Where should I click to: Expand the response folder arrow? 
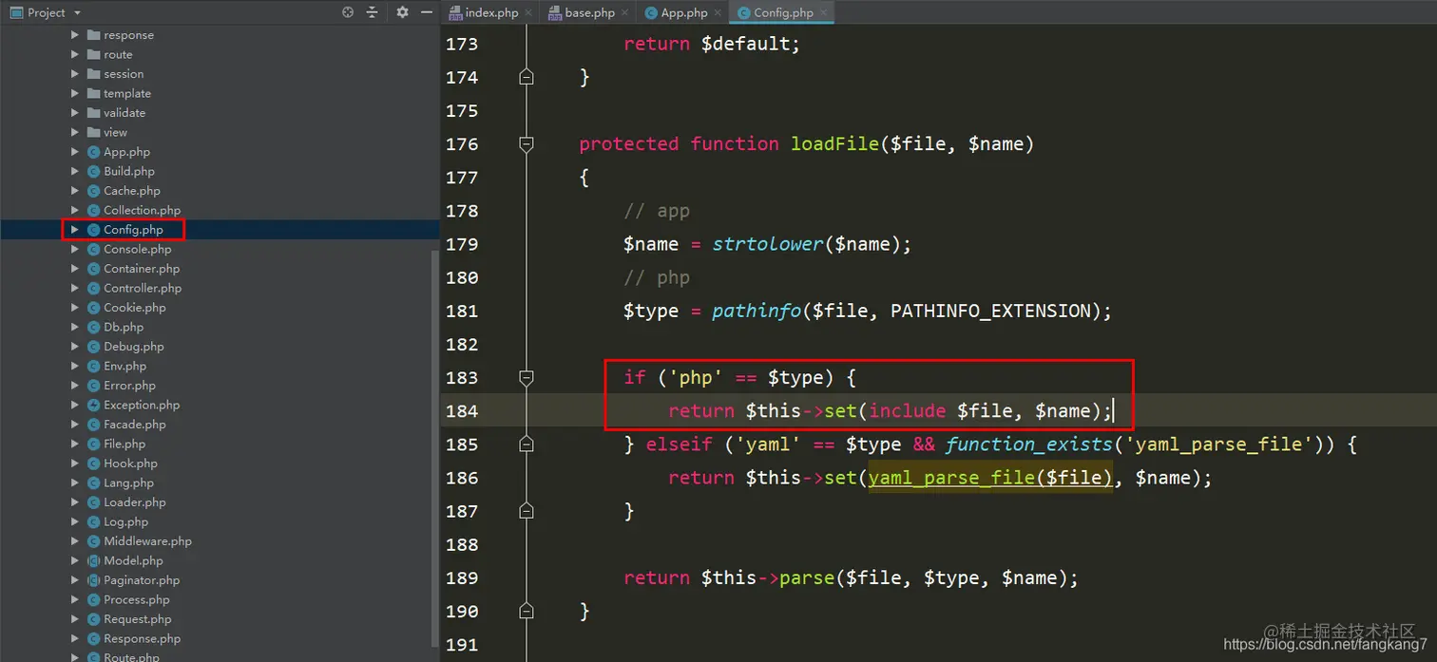tap(75, 35)
